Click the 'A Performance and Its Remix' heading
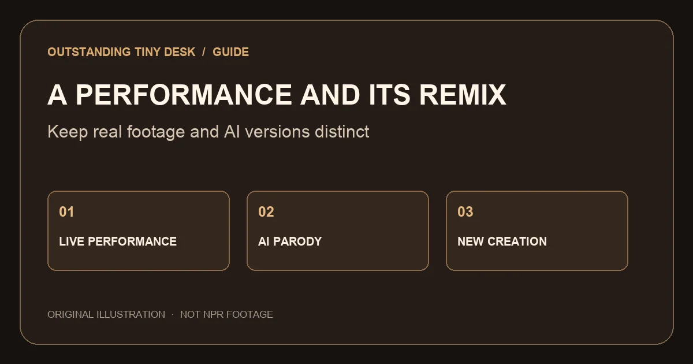This screenshot has width=693, height=364. (277, 95)
